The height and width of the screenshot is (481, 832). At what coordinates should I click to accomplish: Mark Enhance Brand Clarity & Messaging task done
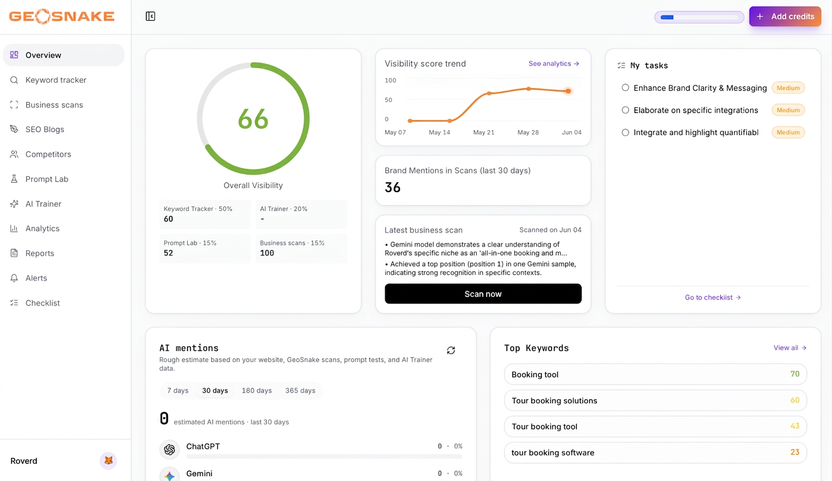625,88
